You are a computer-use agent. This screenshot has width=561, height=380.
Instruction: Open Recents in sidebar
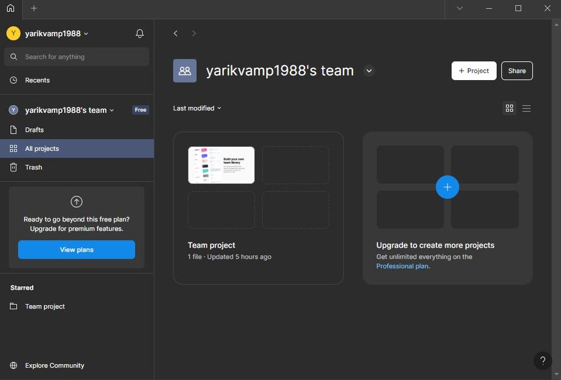coord(77,80)
